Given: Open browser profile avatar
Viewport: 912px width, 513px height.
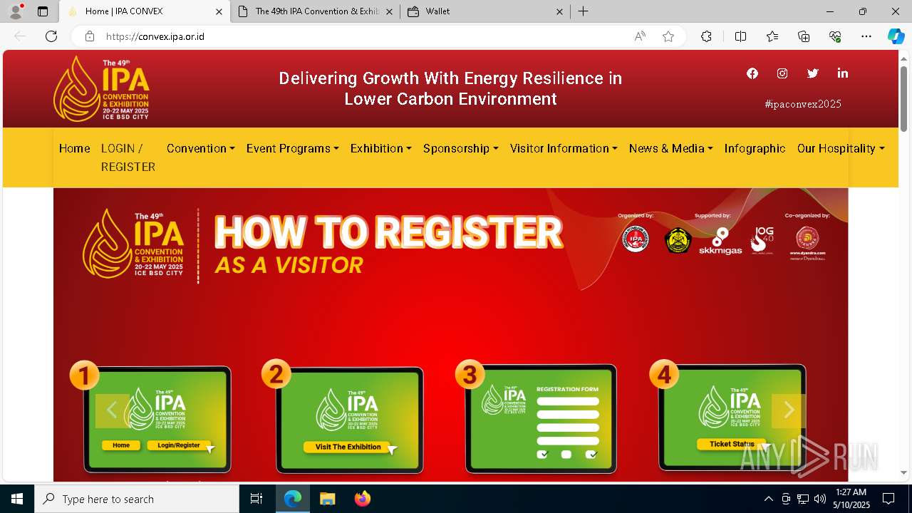Looking at the screenshot, I should (16, 11).
